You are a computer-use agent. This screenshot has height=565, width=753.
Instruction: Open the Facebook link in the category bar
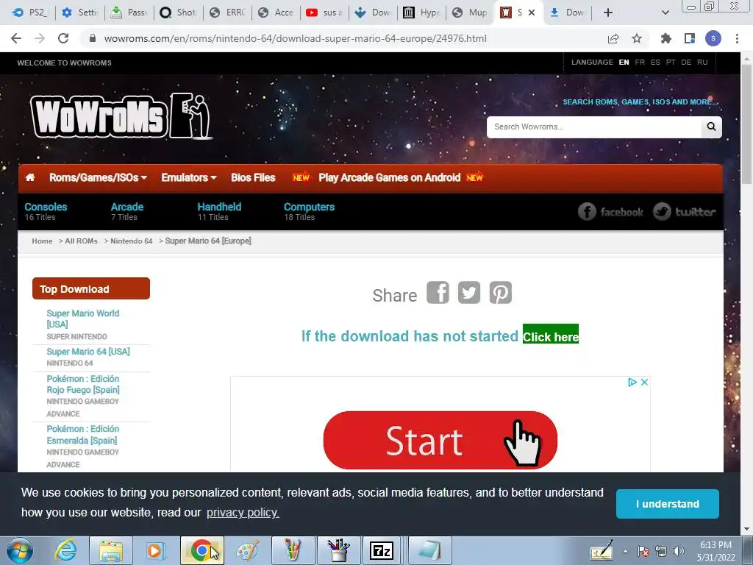(610, 211)
